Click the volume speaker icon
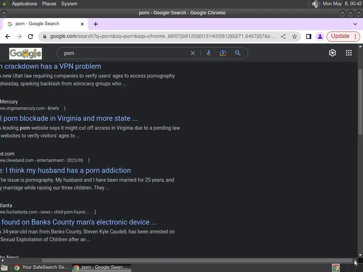This screenshot has width=363, height=272. pyautogui.click(x=315, y=4)
